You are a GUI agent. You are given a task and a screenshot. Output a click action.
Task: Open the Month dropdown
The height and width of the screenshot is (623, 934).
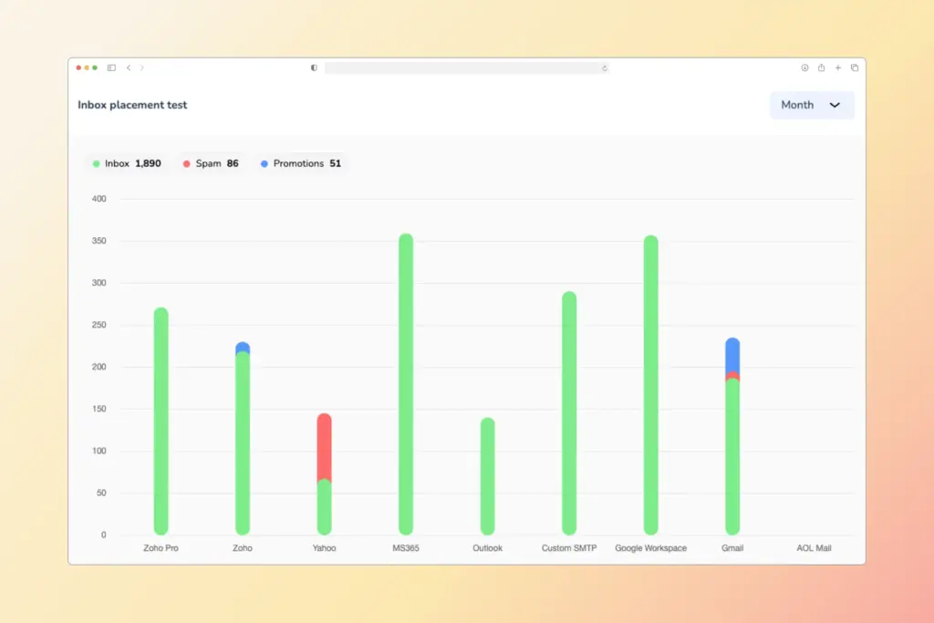811,105
